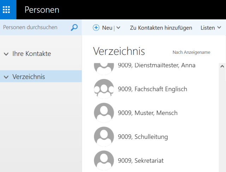
Task: Collapse the Ihre Kontakte section chevron
Action: coord(6,54)
